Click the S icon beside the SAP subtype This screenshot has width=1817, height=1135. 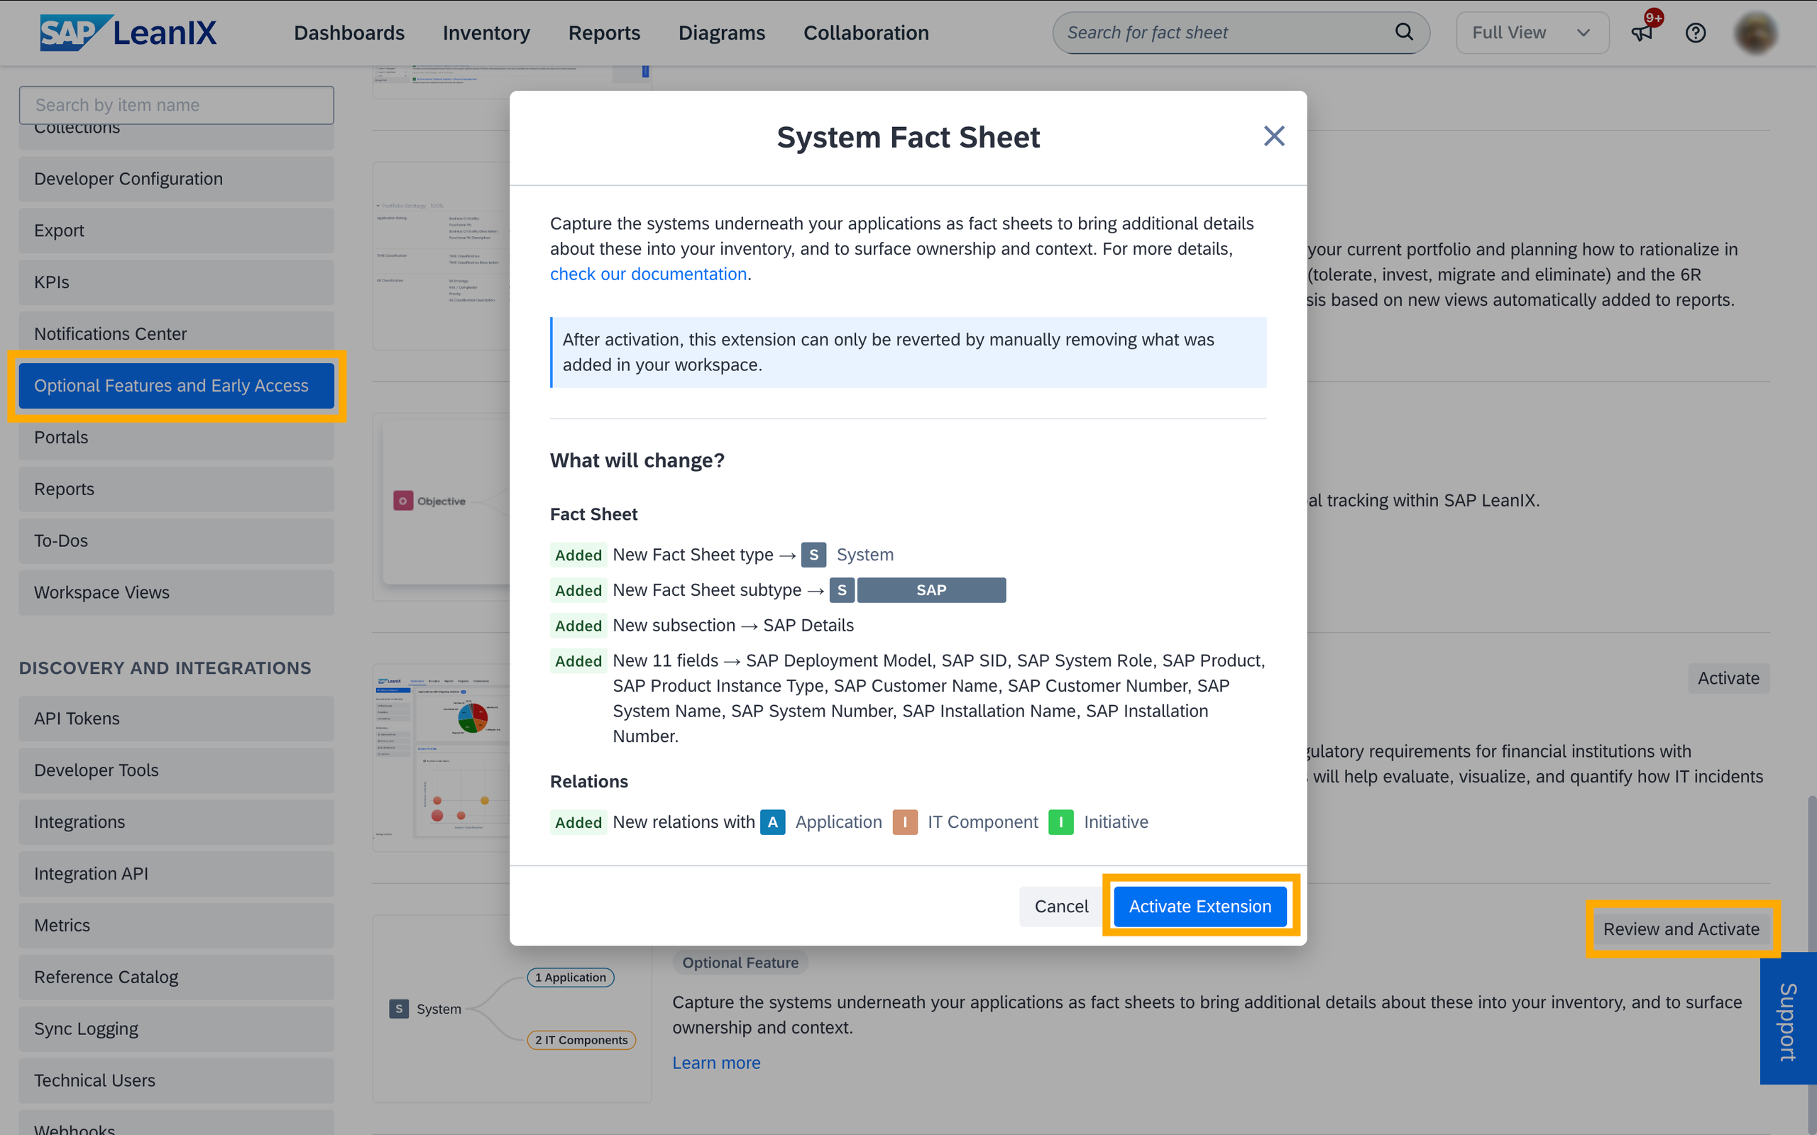[842, 590]
